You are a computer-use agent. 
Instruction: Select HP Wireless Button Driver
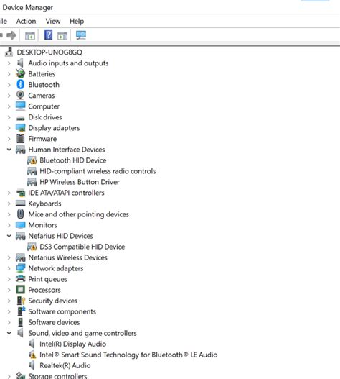80,182
